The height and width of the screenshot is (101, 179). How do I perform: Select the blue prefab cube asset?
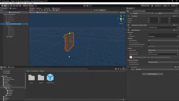point(50,77)
